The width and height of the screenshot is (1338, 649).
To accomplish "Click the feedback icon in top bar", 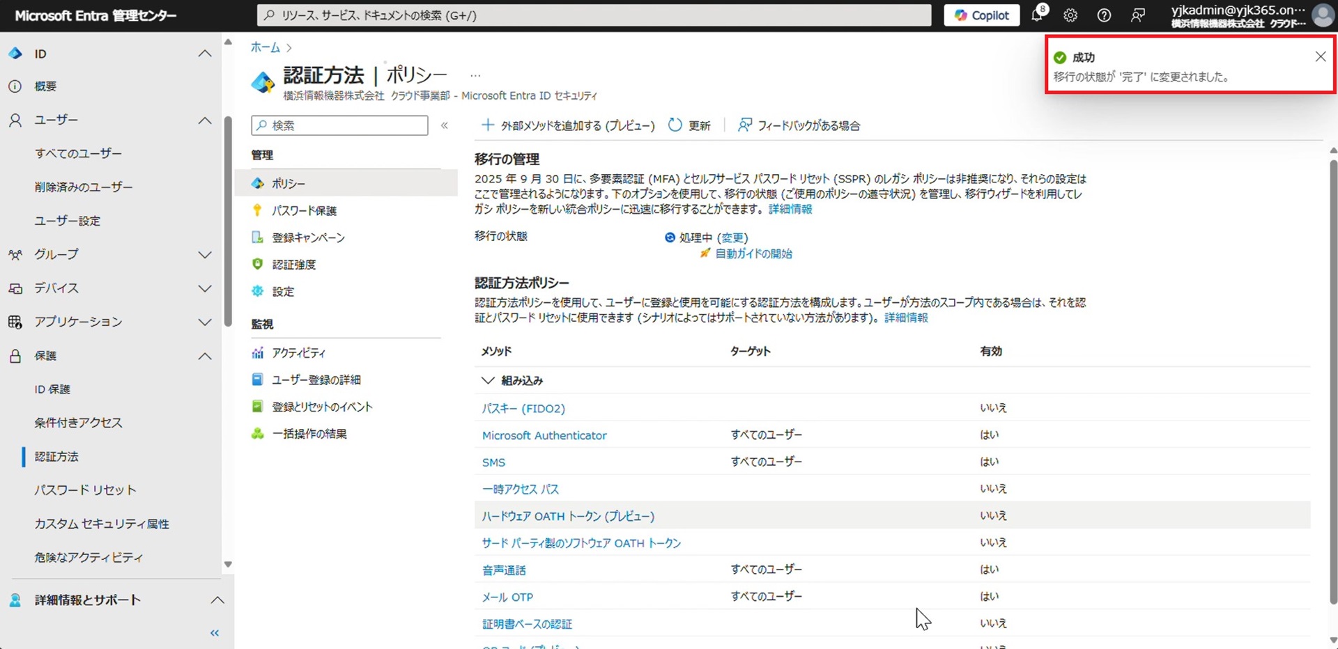I will tap(1137, 15).
